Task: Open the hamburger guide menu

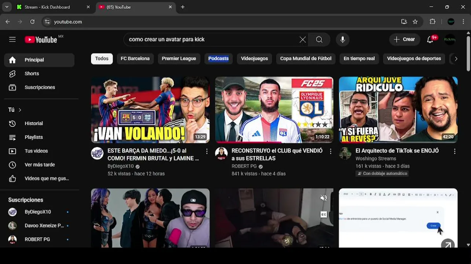Action: click(x=12, y=40)
